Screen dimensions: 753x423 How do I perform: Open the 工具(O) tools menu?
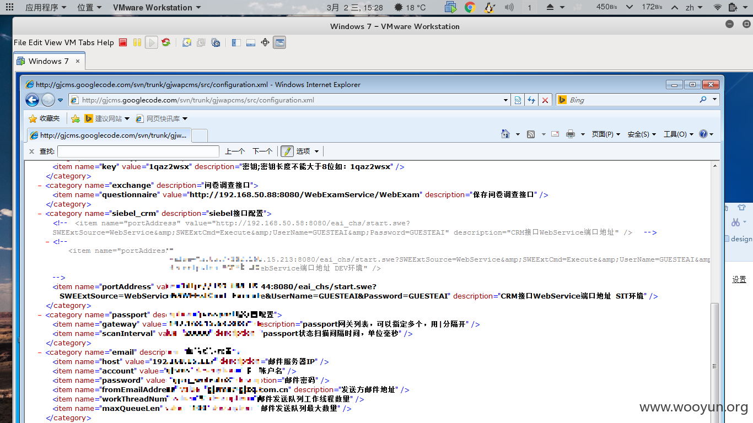pyautogui.click(x=679, y=134)
